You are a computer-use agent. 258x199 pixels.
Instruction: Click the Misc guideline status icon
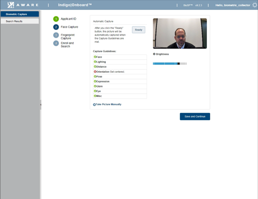click(95, 96)
